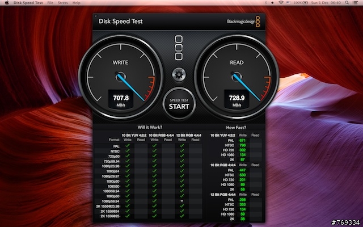
Task: Click the READ gauge label
Action: click(x=237, y=62)
